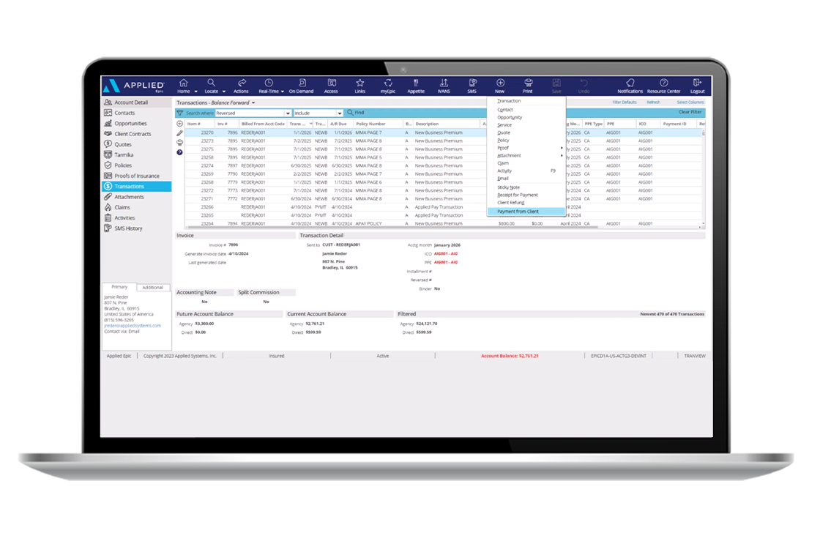Viewport: 820px width, 533px height.
Task: Open Notifications bell icon
Action: point(630,83)
